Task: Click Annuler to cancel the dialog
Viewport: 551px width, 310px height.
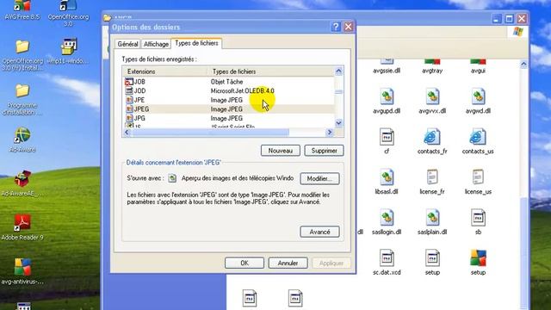Action: click(288, 263)
